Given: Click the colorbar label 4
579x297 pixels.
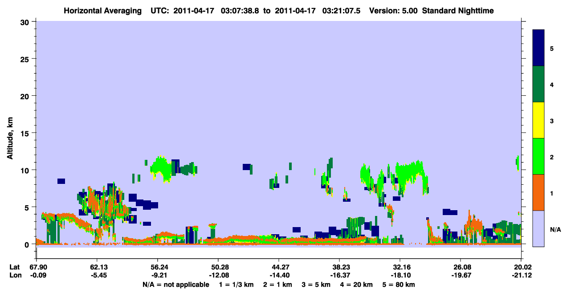Looking at the screenshot, I should pyautogui.click(x=552, y=85).
